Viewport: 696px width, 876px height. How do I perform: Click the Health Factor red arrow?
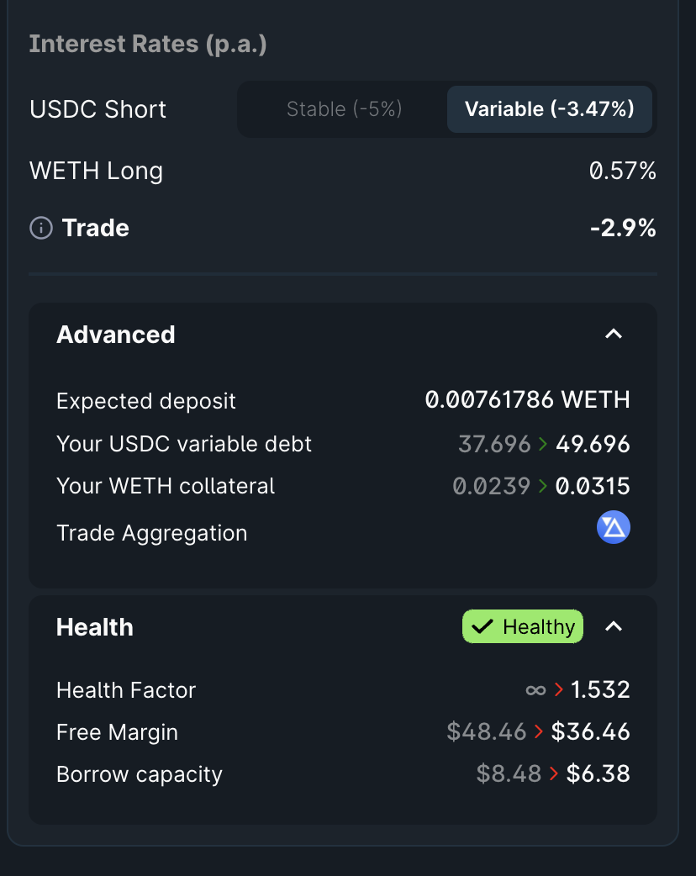[x=558, y=689]
